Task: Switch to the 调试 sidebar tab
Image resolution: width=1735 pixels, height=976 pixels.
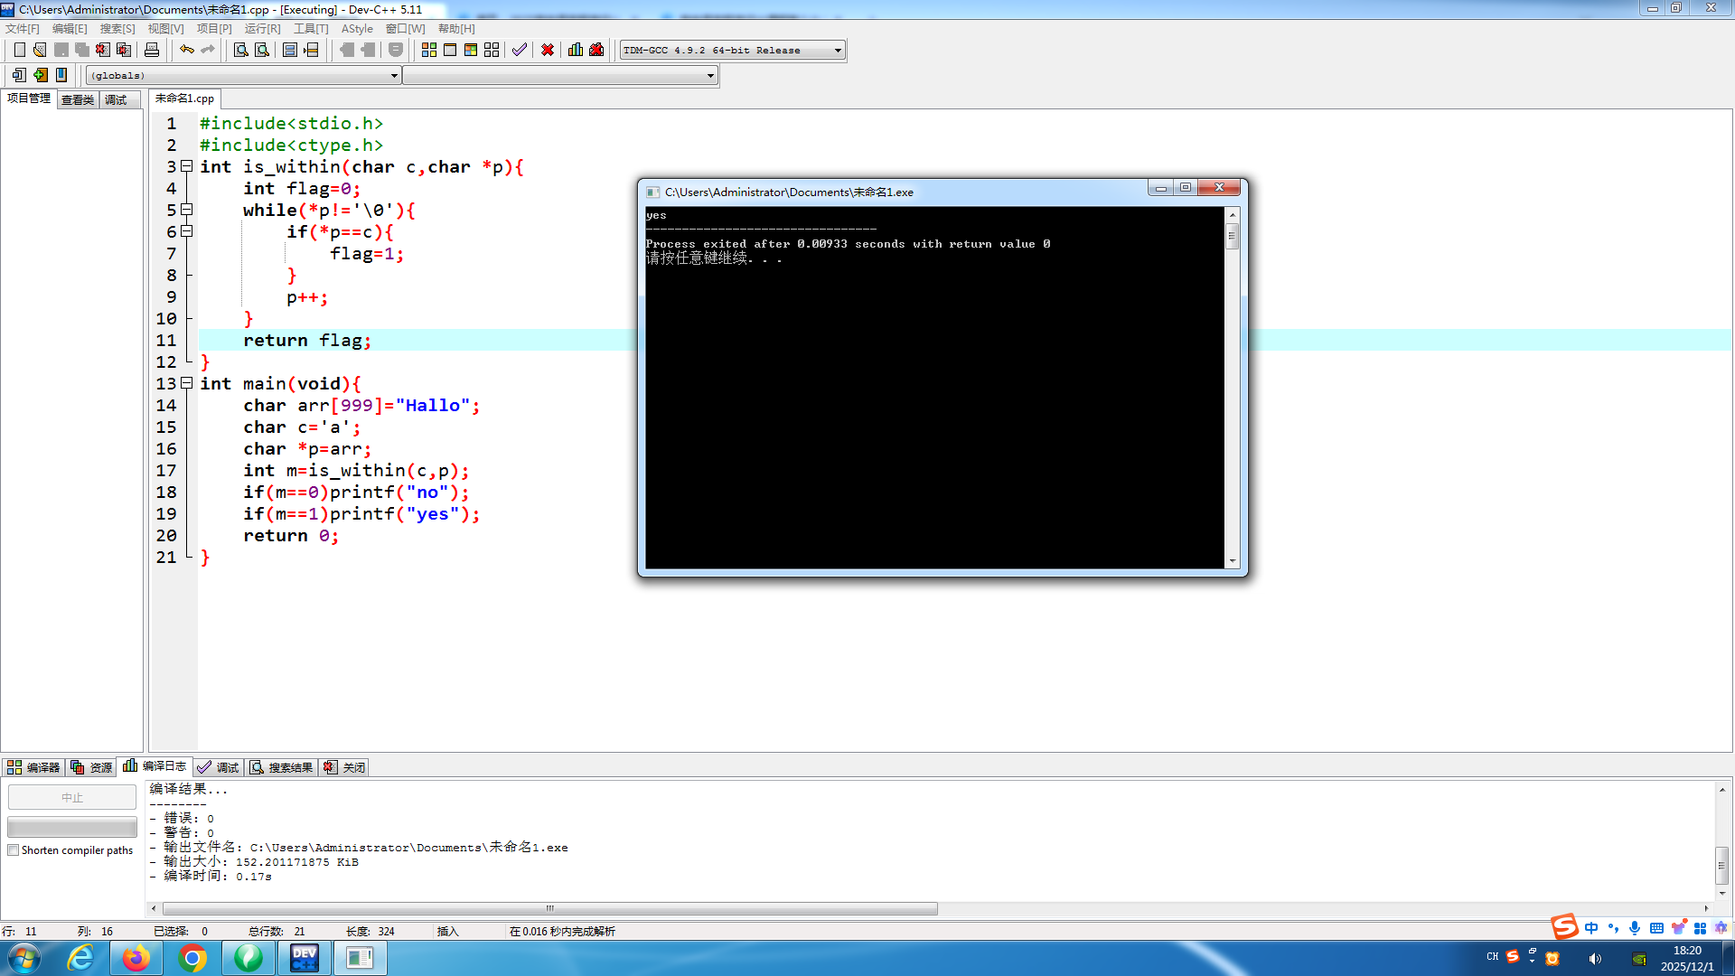Action: [116, 99]
